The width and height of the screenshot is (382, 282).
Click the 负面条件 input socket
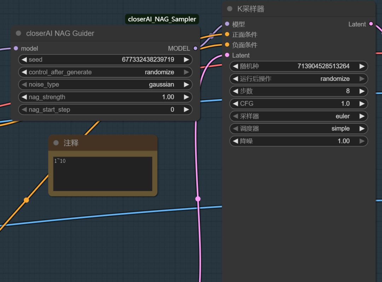(x=227, y=45)
